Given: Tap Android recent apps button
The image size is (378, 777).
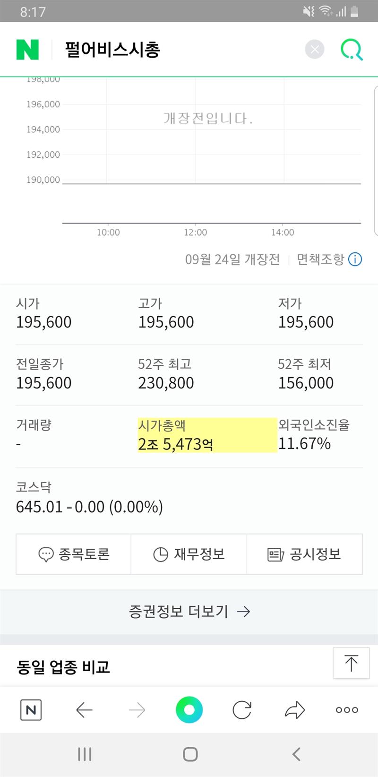Looking at the screenshot, I should click(85, 754).
